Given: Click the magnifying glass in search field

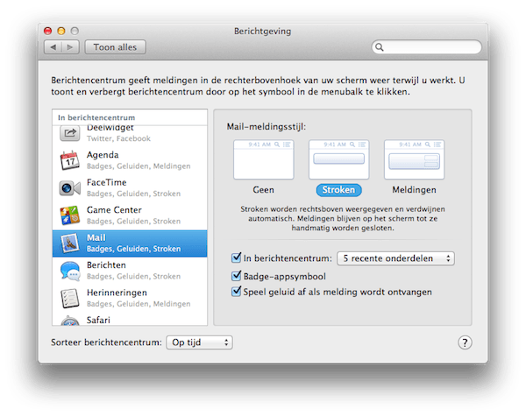Looking at the screenshot, I should click(380, 47).
